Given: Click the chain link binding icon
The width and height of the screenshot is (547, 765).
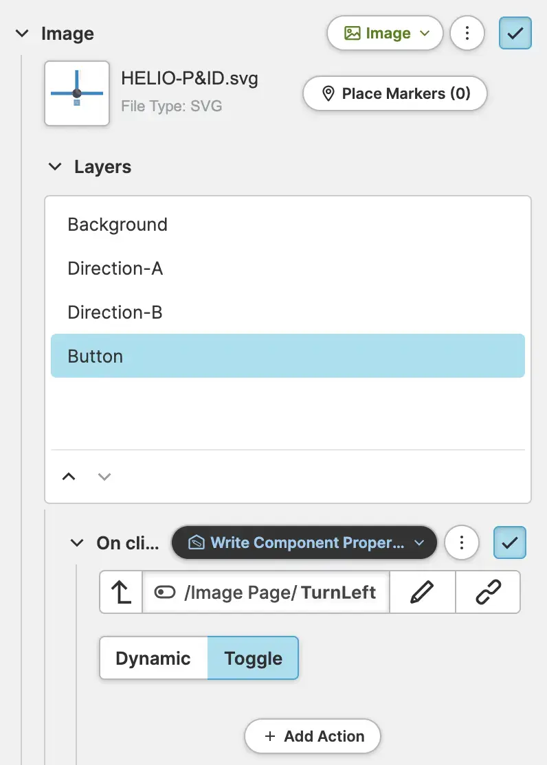Looking at the screenshot, I should (x=488, y=592).
